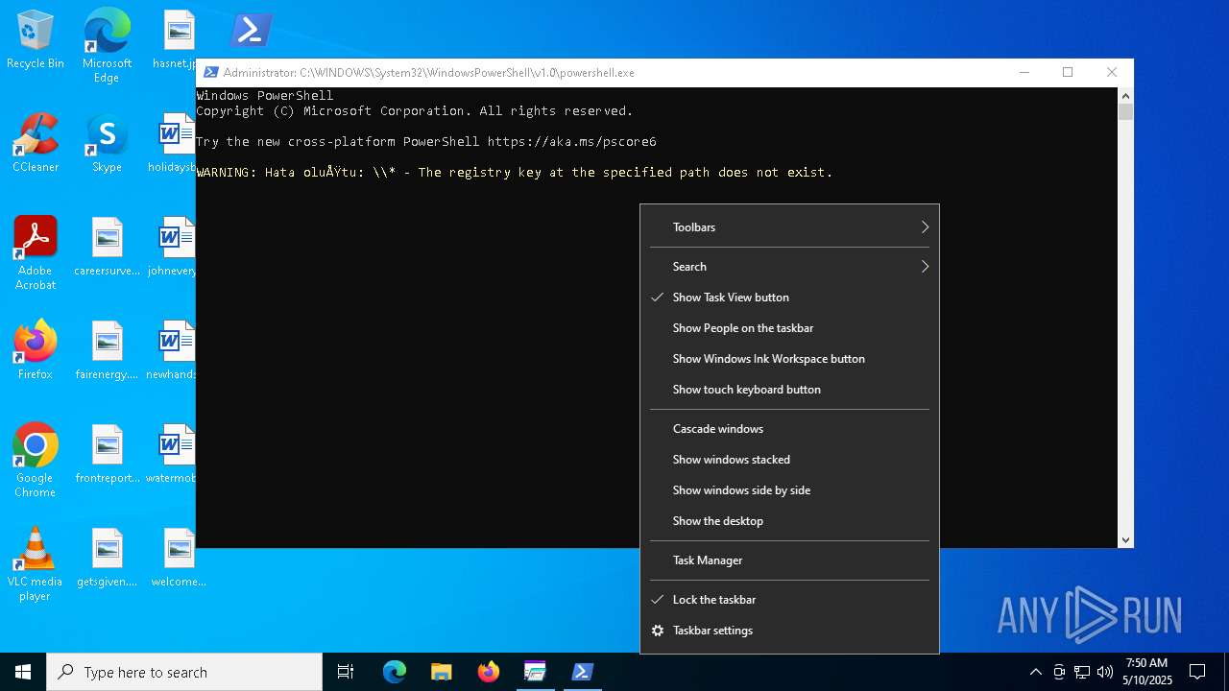The image size is (1229, 691).
Task: Open the volume tray icon
Action: pos(1105,672)
